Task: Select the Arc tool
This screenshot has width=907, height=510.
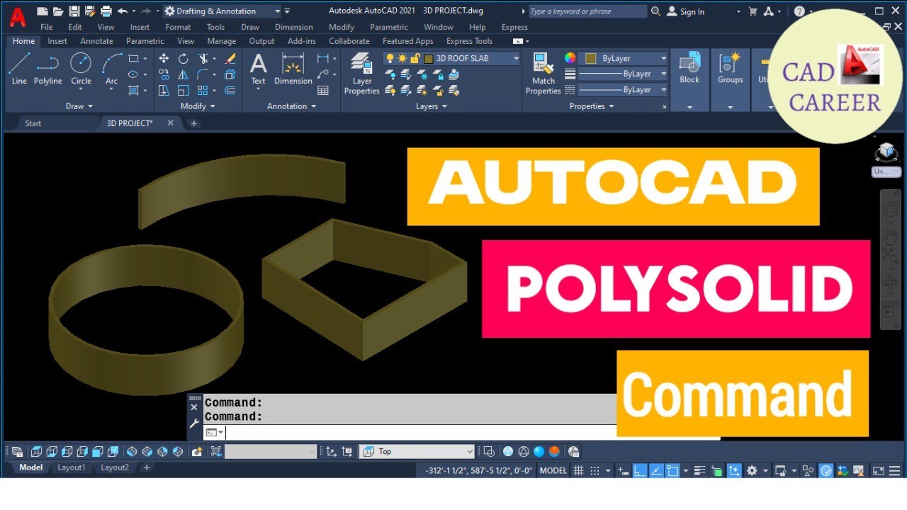Action: [x=111, y=69]
